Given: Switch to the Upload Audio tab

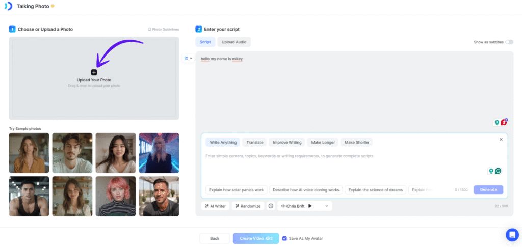Looking at the screenshot, I should click(x=234, y=42).
